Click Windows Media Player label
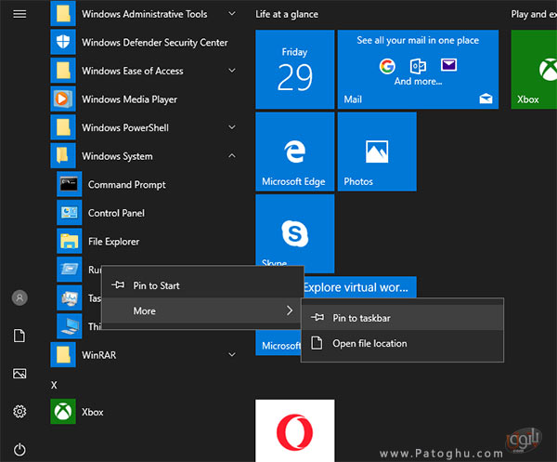Image resolution: width=557 pixels, height=462 pixels. pyautogui.click(x=129, y=99)
